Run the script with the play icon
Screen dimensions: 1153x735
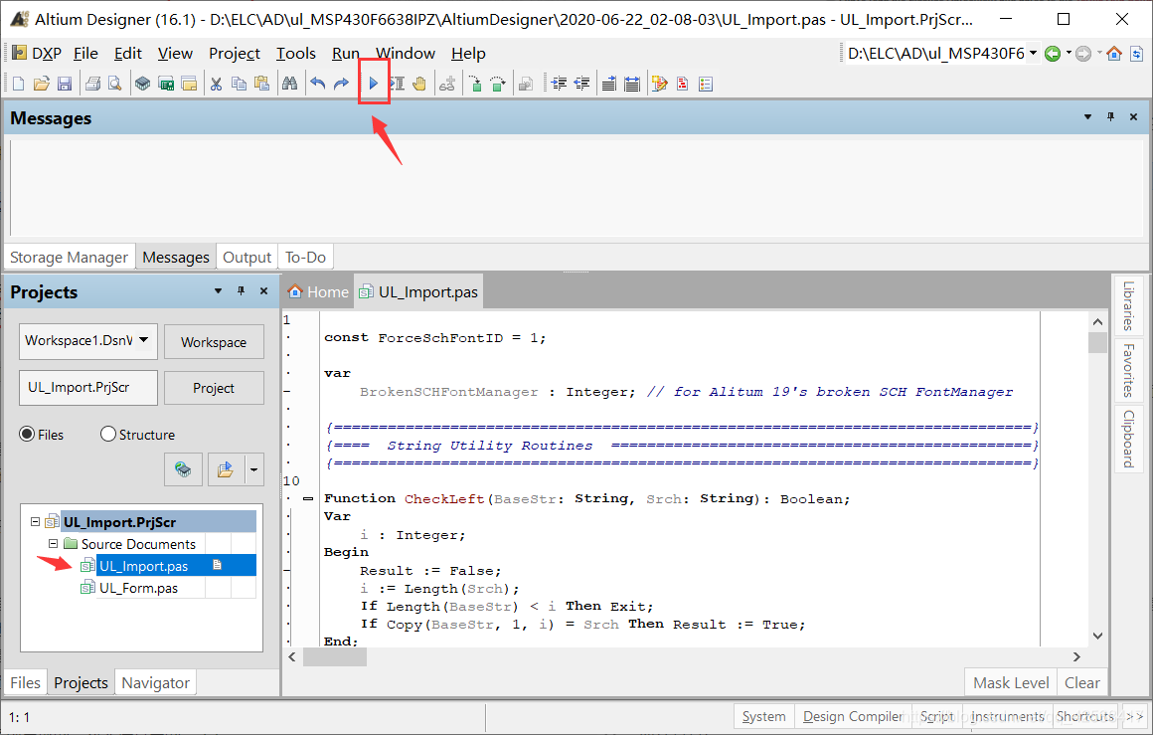click(374, 84)
